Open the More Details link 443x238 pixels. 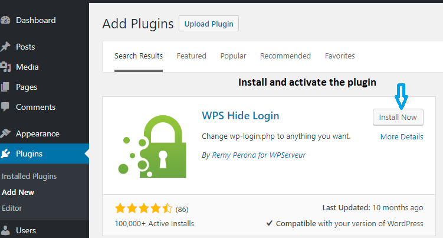click(402, 136)
